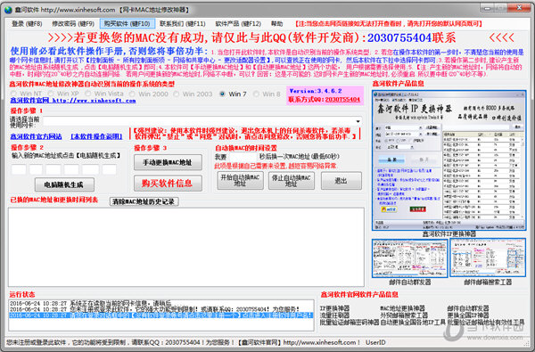This screenshot has width=535, height=352.
Task: Click the MAC address history list box
Action: tap(186, 247)
